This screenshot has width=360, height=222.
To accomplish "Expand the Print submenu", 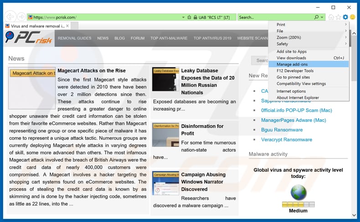I will point(309,25).
